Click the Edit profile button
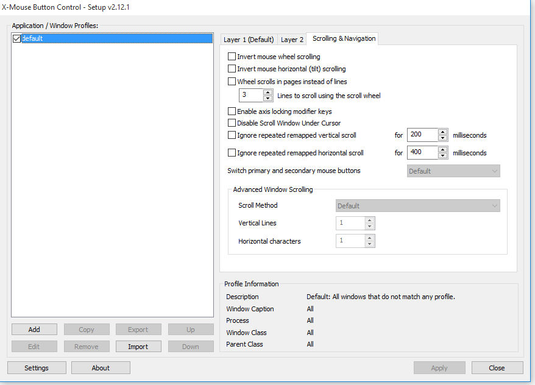Viewport: 535px width, 385px height. click(34, 347)
